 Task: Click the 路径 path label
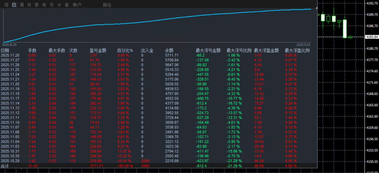(x=107, y=5)
